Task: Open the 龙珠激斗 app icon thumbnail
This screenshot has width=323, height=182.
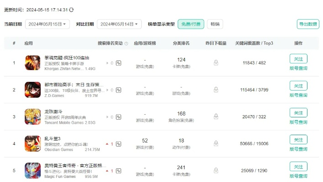Action: tap(33, 117)
